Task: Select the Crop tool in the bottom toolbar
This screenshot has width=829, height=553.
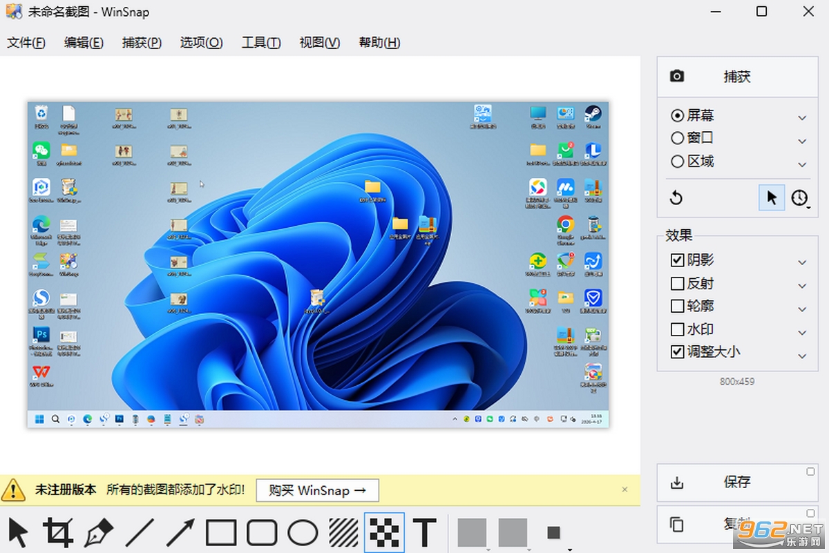Action: 59,533
